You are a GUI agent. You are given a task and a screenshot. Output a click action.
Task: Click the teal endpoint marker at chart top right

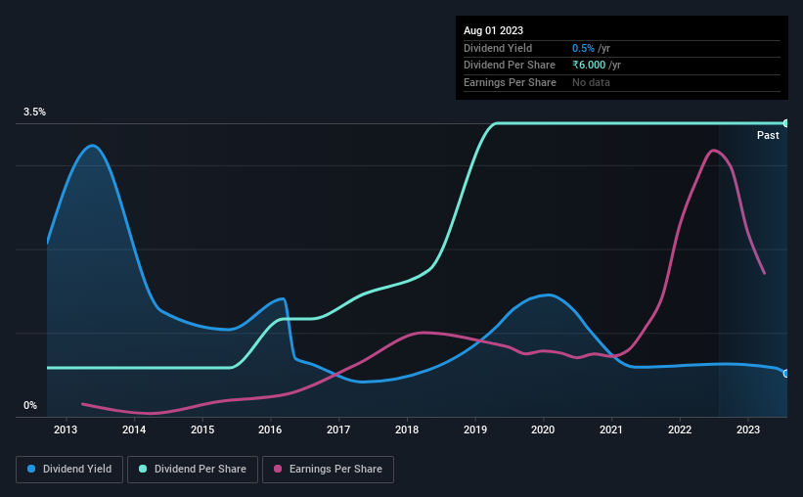coord(786,123)
